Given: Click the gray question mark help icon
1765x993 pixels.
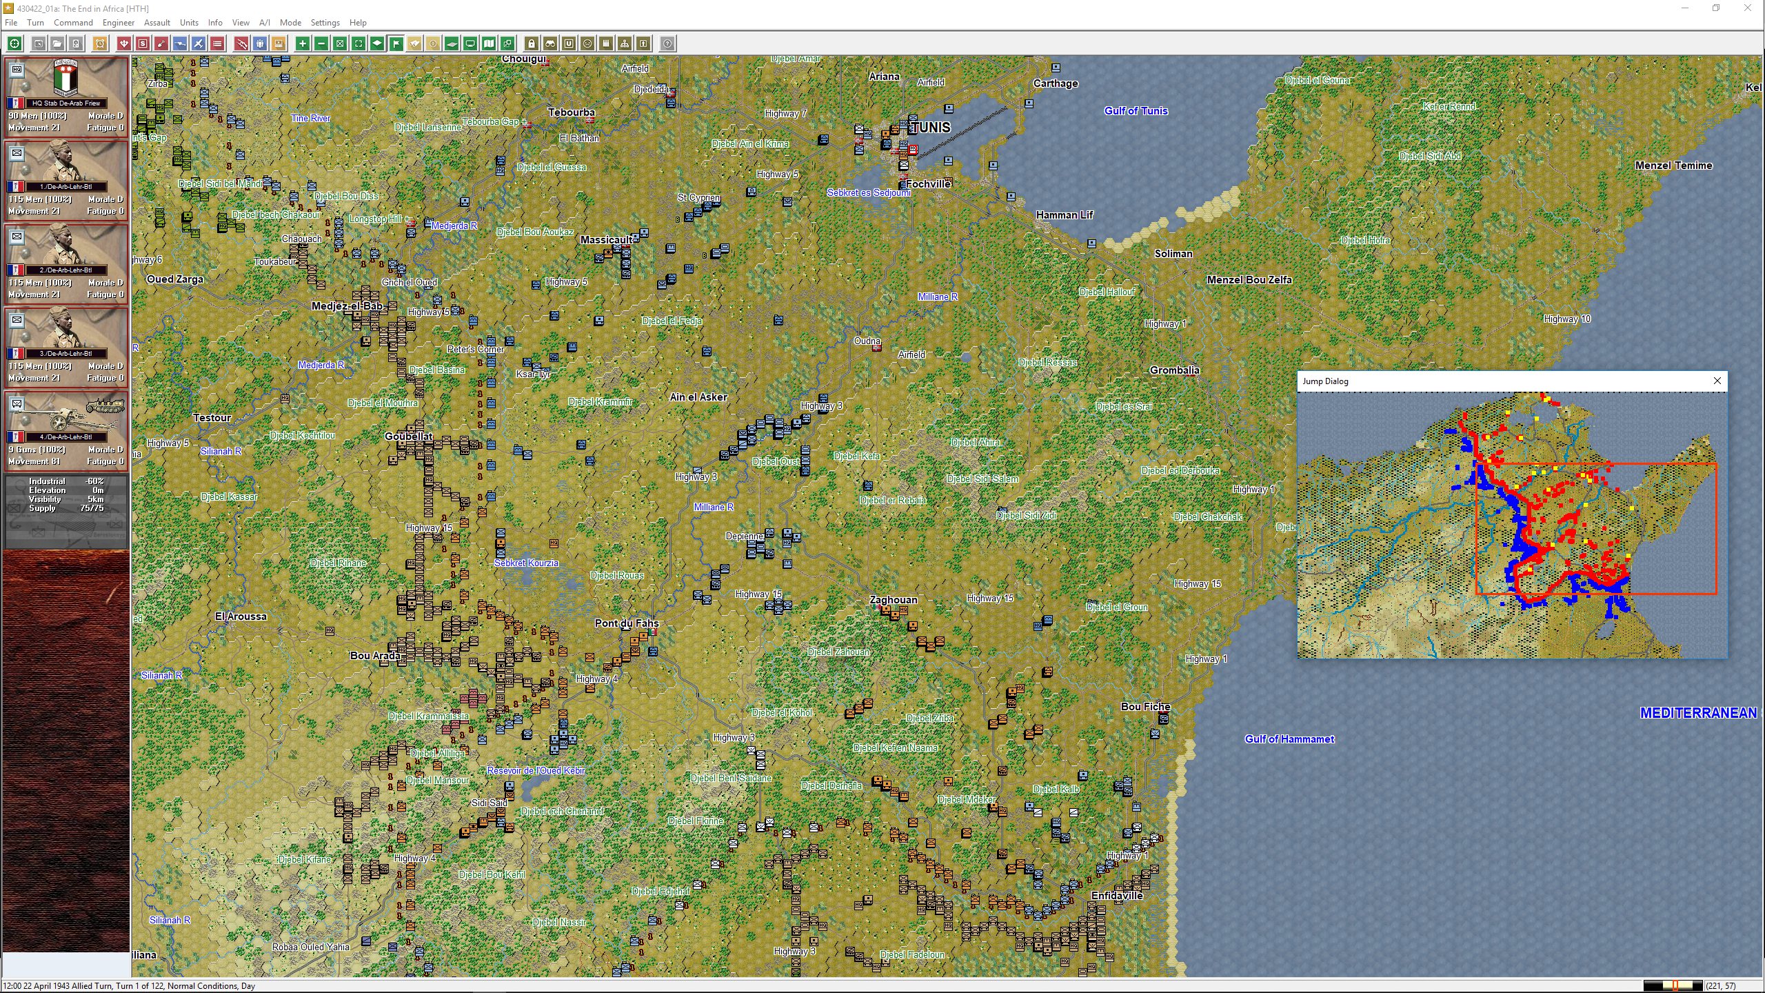Looking at the screenshot, I should tap(667, 43).
